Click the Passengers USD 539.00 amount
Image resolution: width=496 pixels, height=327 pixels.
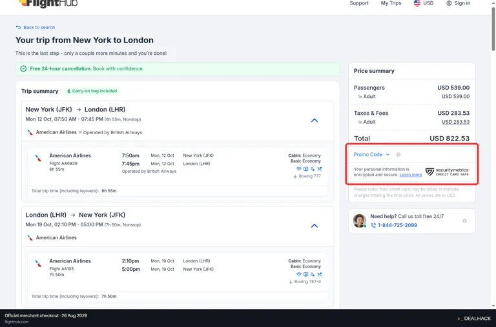click(x=453, y=88)
